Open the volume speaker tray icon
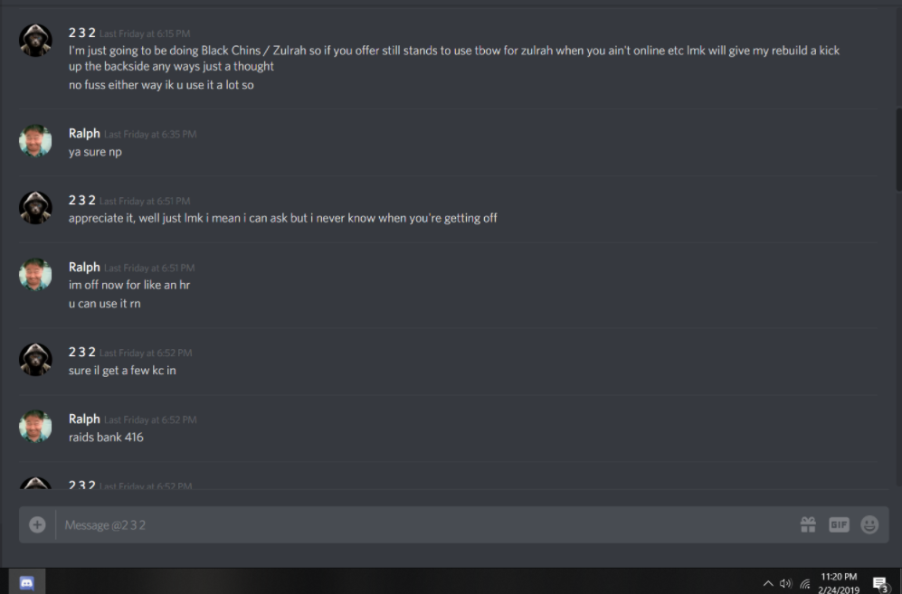The height and width of the screenshot is (594, 902). pos(786,583)
